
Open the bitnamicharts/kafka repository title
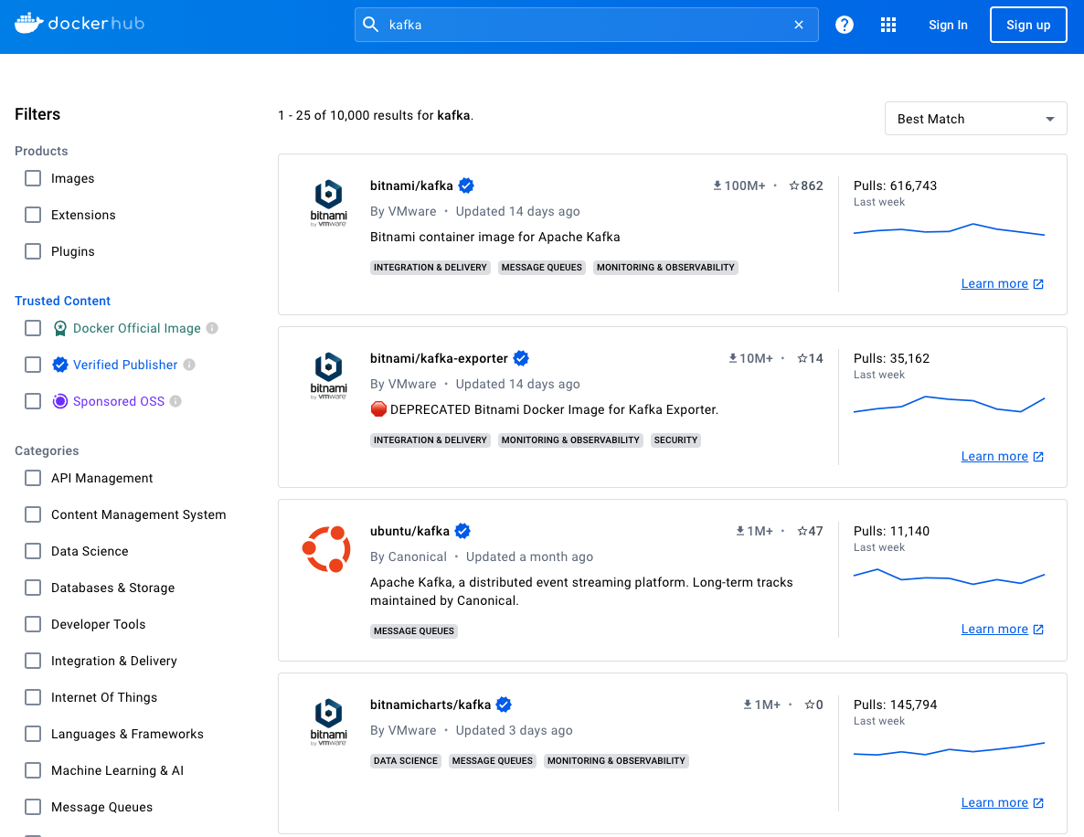coord(430,705)
